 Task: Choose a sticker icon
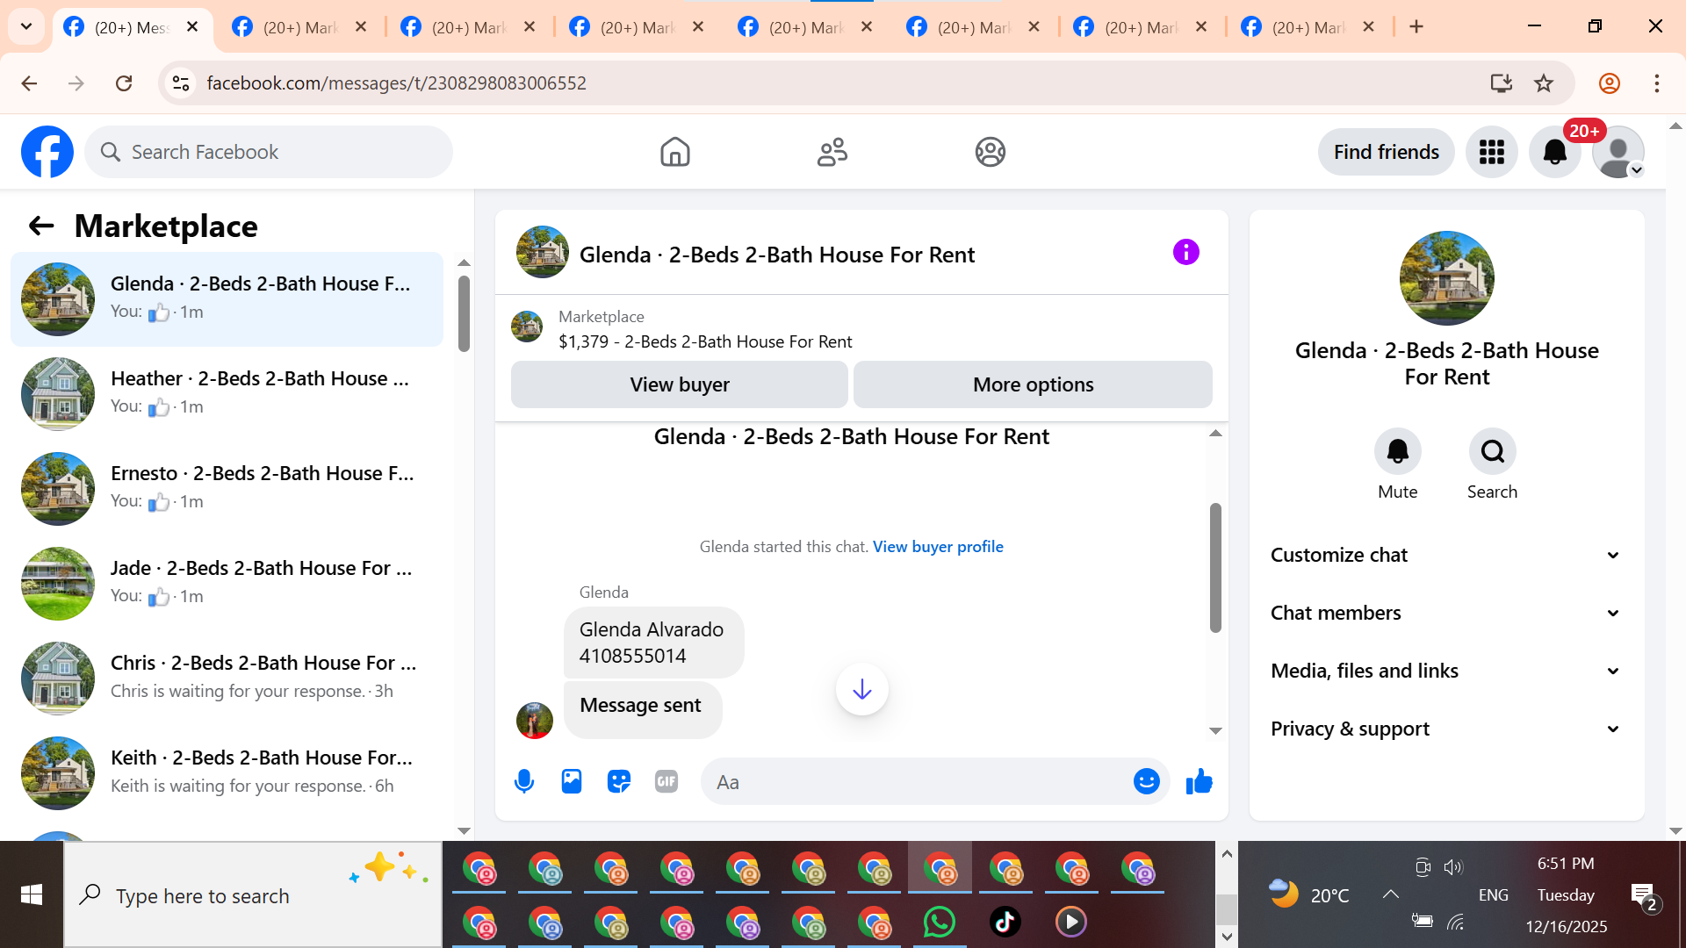click(619, 781)
